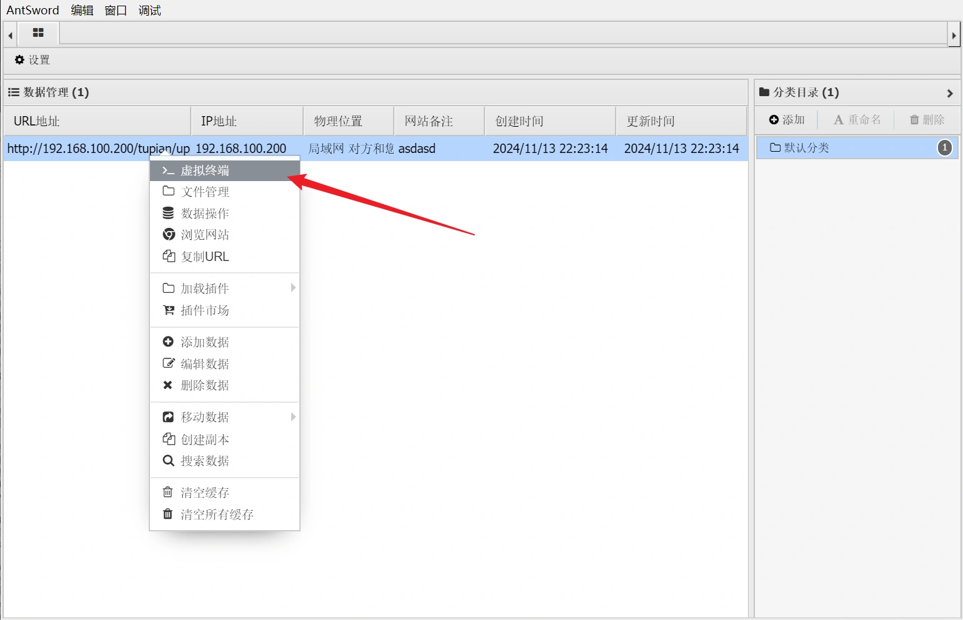963x620 pixels.
Task: Open File Management (文件管理) from context menu
Action: point(205,192)
